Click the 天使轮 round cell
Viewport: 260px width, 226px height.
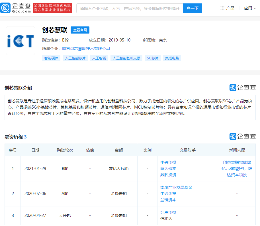tap(65, 215)
